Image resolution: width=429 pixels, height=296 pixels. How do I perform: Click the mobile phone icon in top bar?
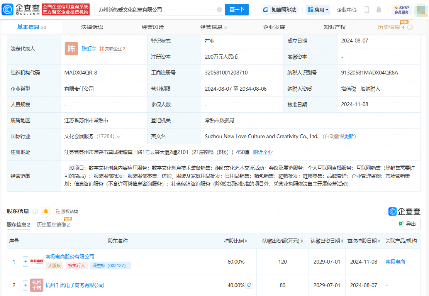pyautogui.click(x=366, y=10)
